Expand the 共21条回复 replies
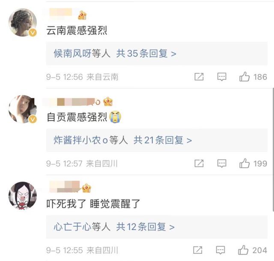Image resolution: width=274 pixels, height=261 pixels. [x=163, y=140]
